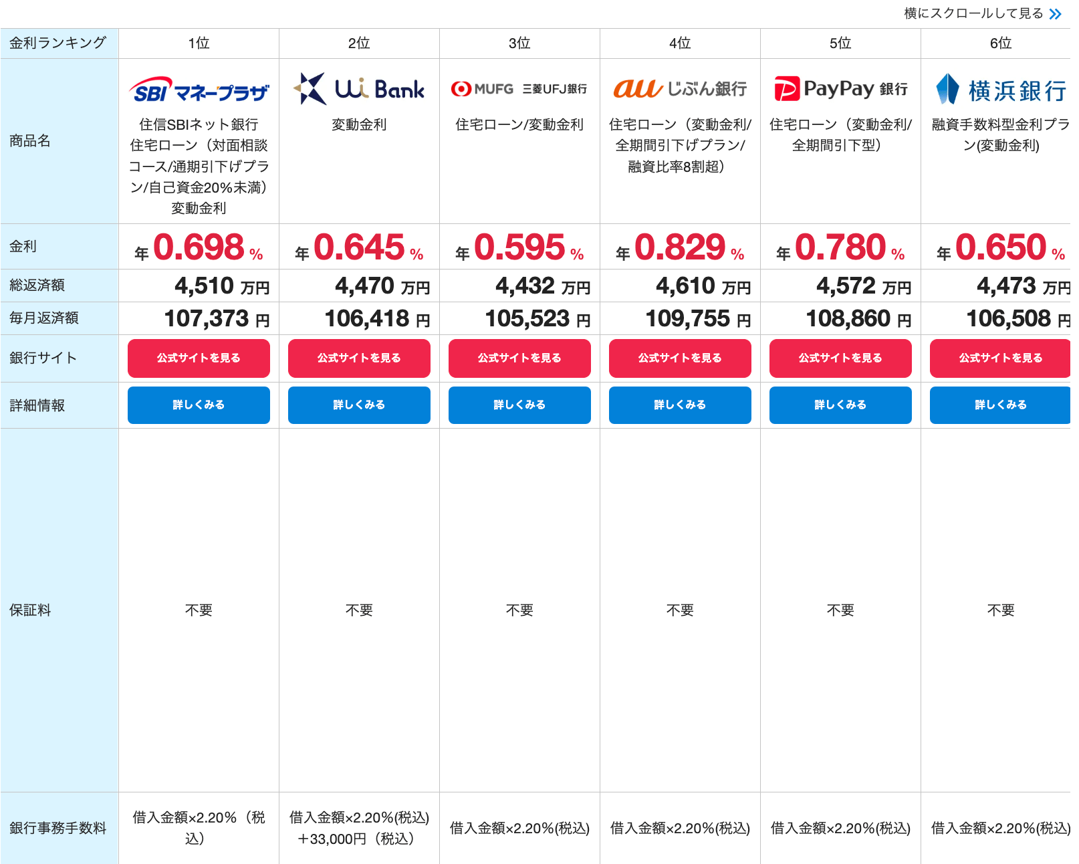Viewport: 1079px width, 864px height.
Task: Click the horizontal scroll double-arrow icon
Action: point(1055,14)
